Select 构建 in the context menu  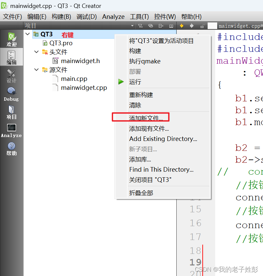163,51
